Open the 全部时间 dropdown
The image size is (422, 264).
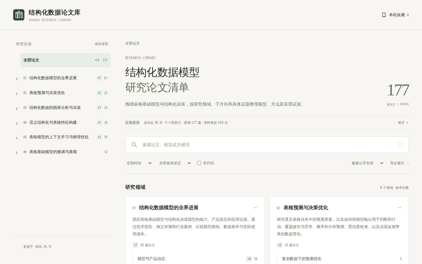139,163
